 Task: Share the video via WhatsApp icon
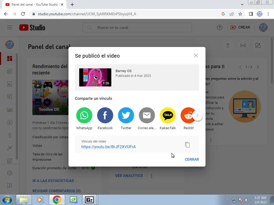[84, 115]
